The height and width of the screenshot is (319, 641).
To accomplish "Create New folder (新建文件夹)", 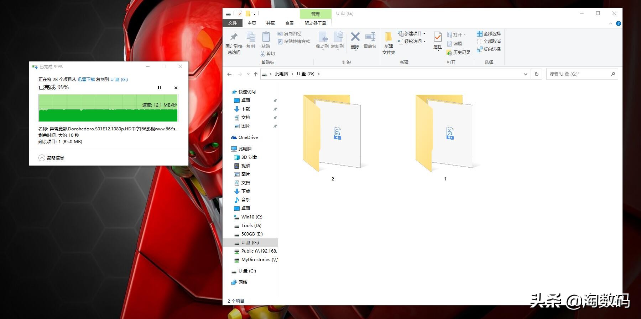I will 389,43.
